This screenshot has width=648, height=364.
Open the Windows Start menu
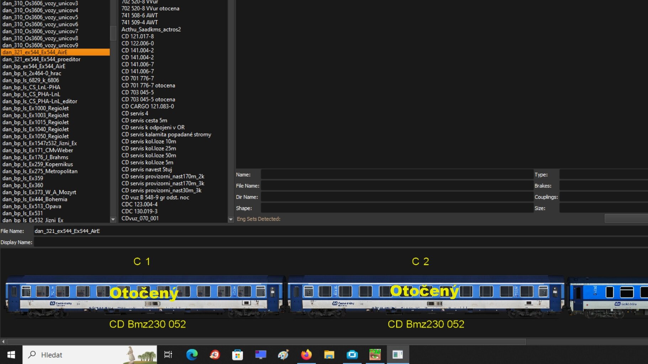pyautogui.click(x=11, y=354)
